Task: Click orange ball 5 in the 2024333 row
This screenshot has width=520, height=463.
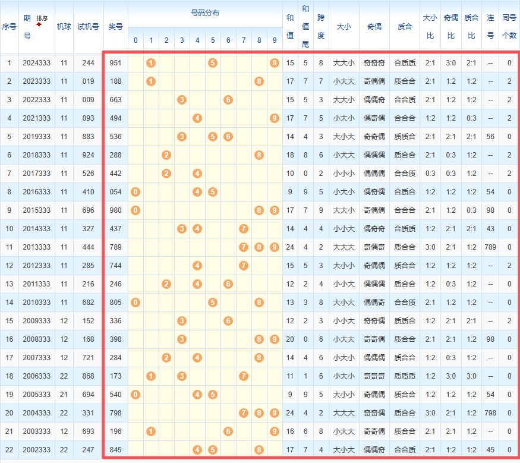Action: [x=213, y=63]
